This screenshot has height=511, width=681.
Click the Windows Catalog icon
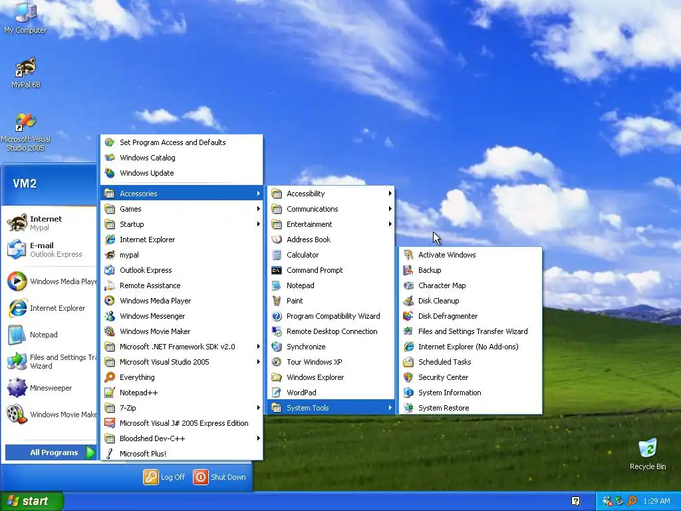pyautogui.click(x=110, y=158)
